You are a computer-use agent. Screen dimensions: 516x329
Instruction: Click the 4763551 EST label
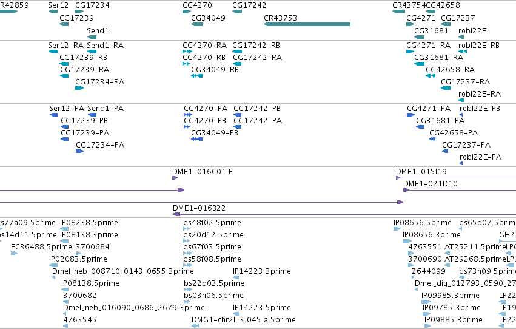click(425, 247)
